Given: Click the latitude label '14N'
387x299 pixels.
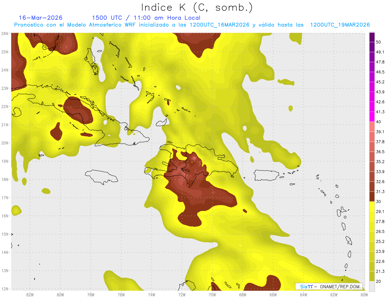Looking at the screenshot, I should coord(5,252).
